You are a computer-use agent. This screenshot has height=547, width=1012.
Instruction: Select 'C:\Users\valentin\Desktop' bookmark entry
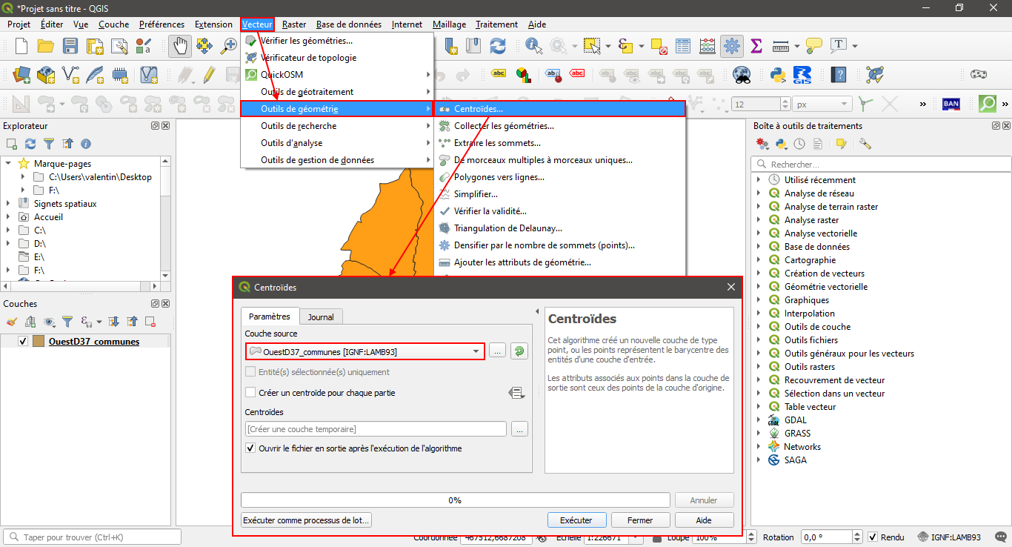[100, 177]
